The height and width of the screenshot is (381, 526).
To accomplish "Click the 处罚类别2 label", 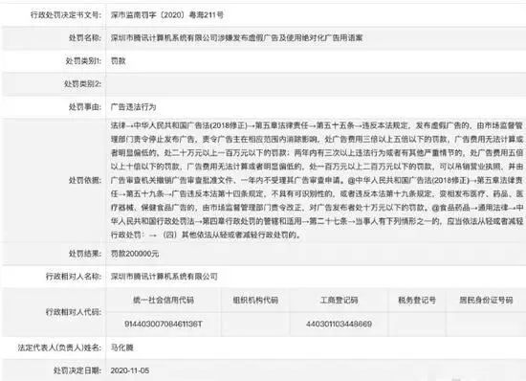I will 82,83.
